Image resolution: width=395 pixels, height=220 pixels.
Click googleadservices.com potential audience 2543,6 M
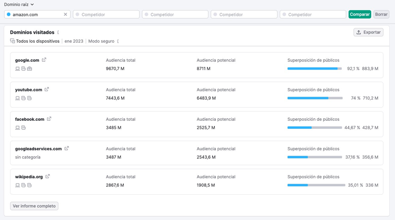tap(206, 157)
